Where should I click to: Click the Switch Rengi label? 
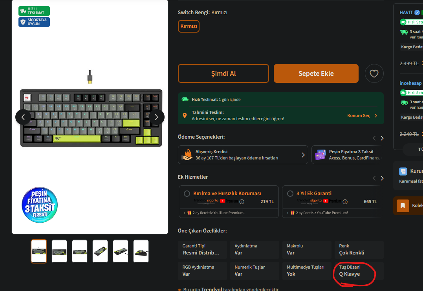(194, 13)
